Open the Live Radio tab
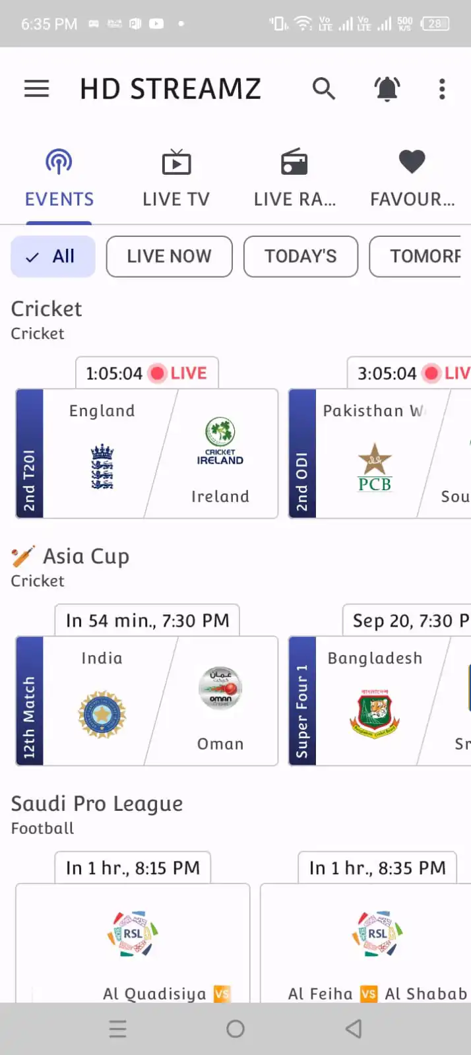Screen dimensions: 471x1055 (x=294, y=179)
